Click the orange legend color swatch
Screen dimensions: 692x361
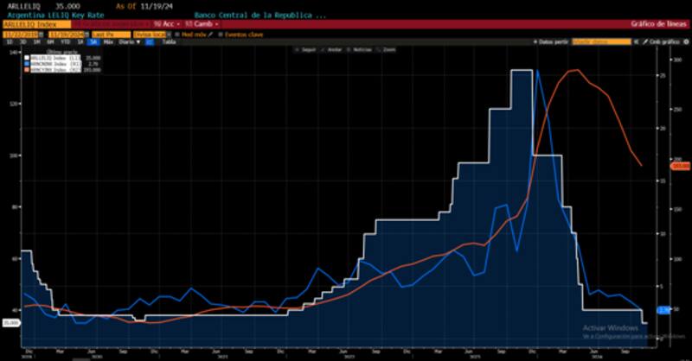[27, 70]
